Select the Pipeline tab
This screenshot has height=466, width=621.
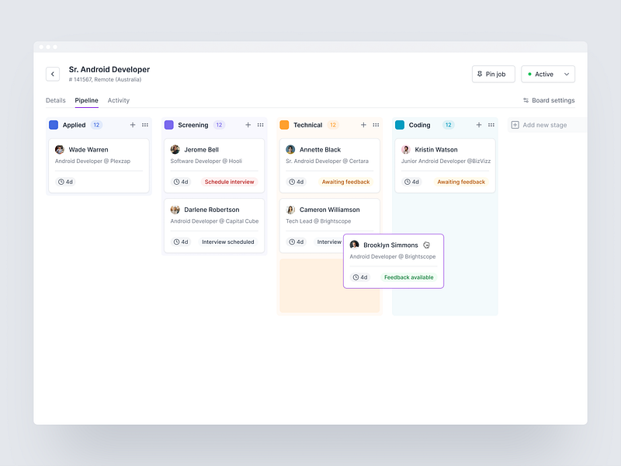[x=86, y=100]
